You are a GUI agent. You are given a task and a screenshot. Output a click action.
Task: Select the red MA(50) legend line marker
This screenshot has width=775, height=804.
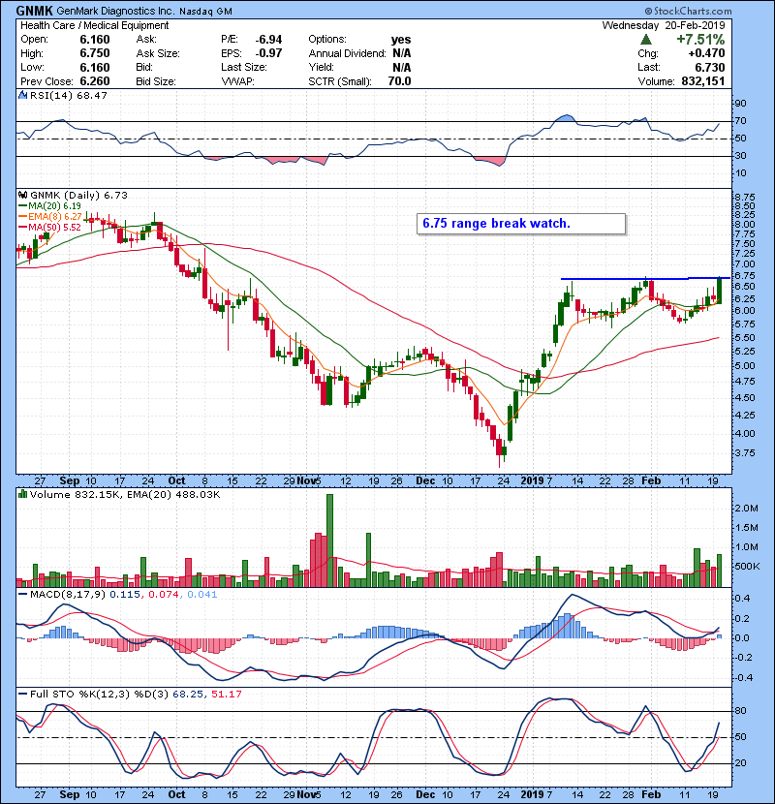coord(22,228)
